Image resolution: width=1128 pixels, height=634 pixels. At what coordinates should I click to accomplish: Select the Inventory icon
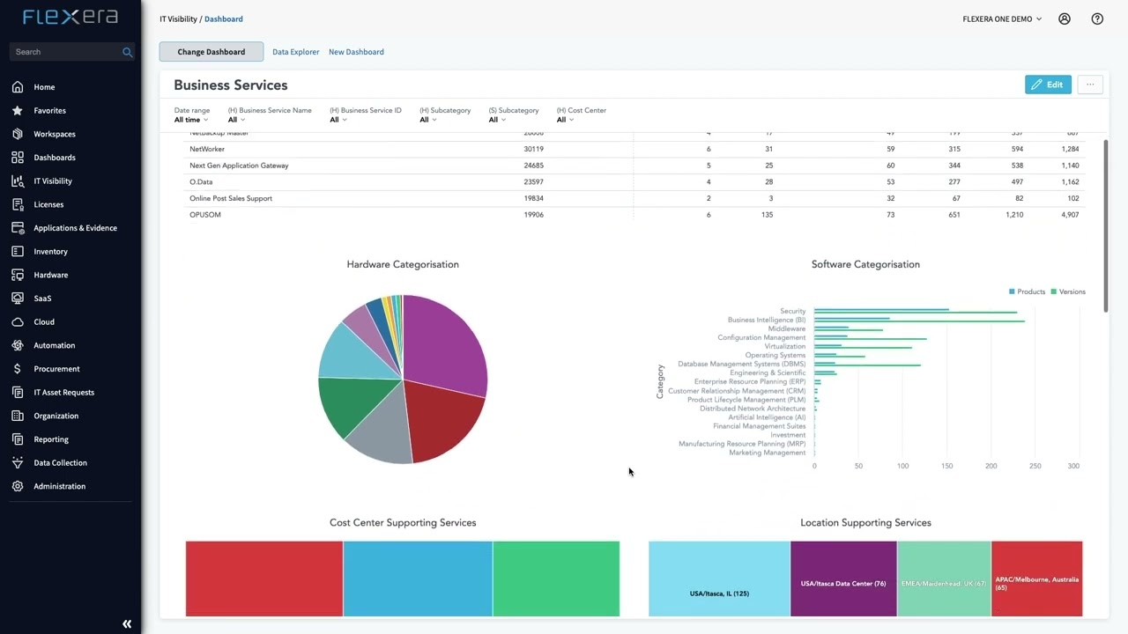tap(18, 252)
